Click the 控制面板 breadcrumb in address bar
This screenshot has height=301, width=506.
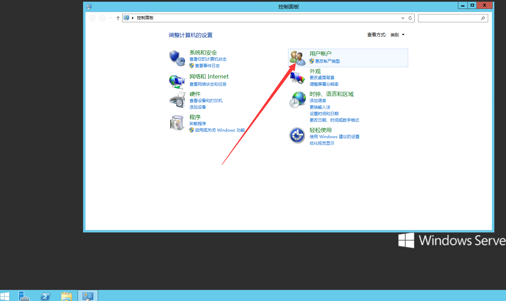click(x=145, y=18)
